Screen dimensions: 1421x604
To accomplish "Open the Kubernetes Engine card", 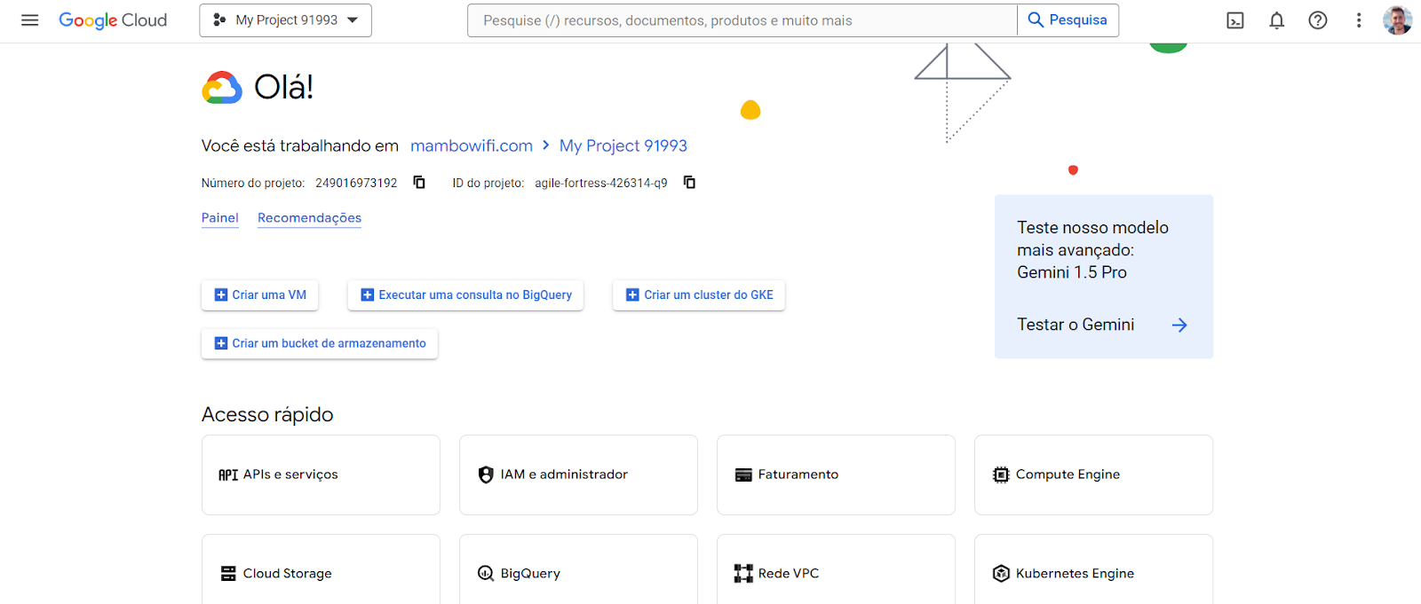I will point(1093,569).
